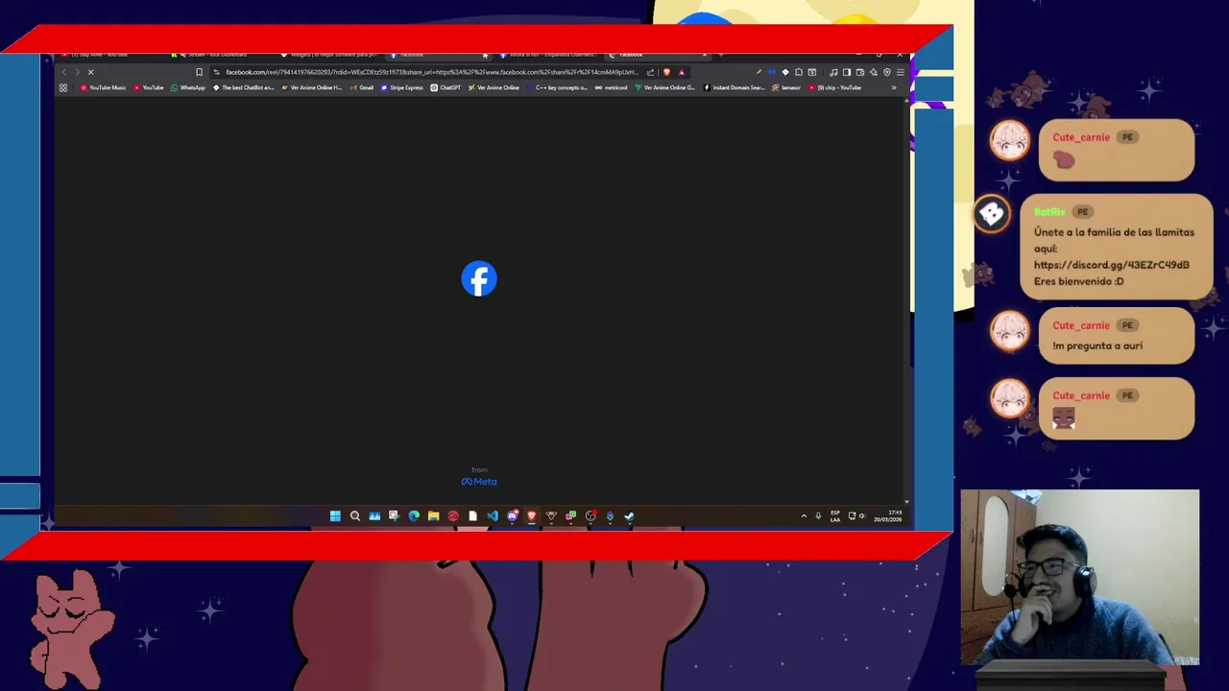Open The best ChatBot bookmark

pyautogui.click(x=244, y=87)
